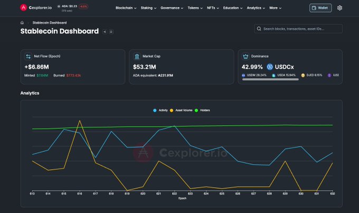Click the Net Flow arrows icon
The image size is (359, 213).
pos(28,56)
